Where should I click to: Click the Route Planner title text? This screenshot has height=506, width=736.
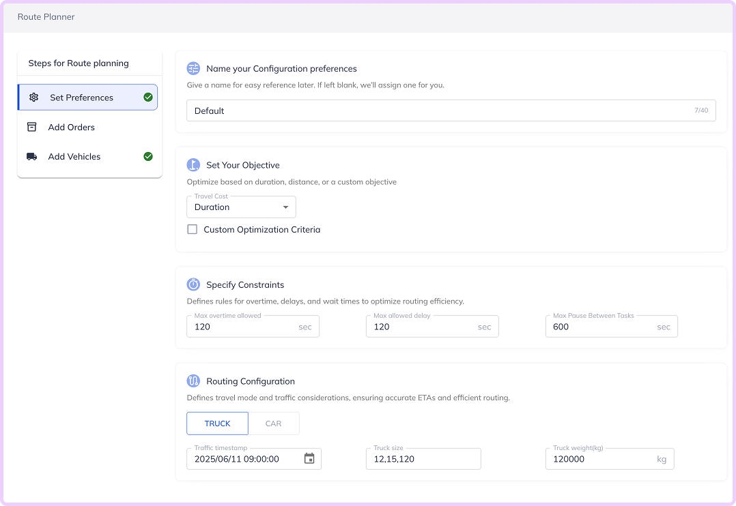pos(46,17)
